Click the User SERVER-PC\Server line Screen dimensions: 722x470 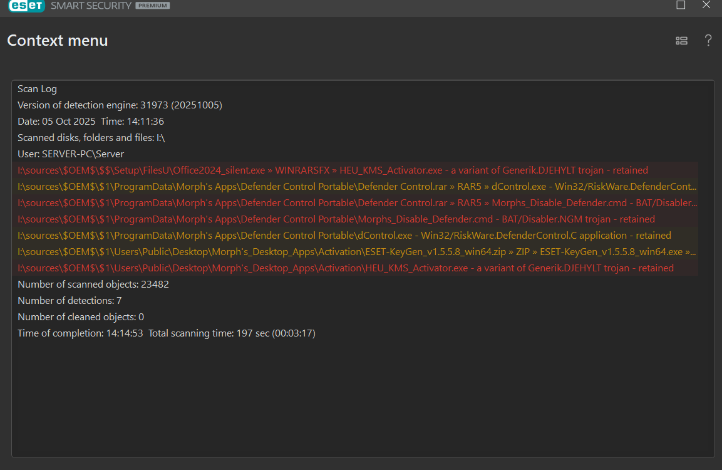click(71, 154)
